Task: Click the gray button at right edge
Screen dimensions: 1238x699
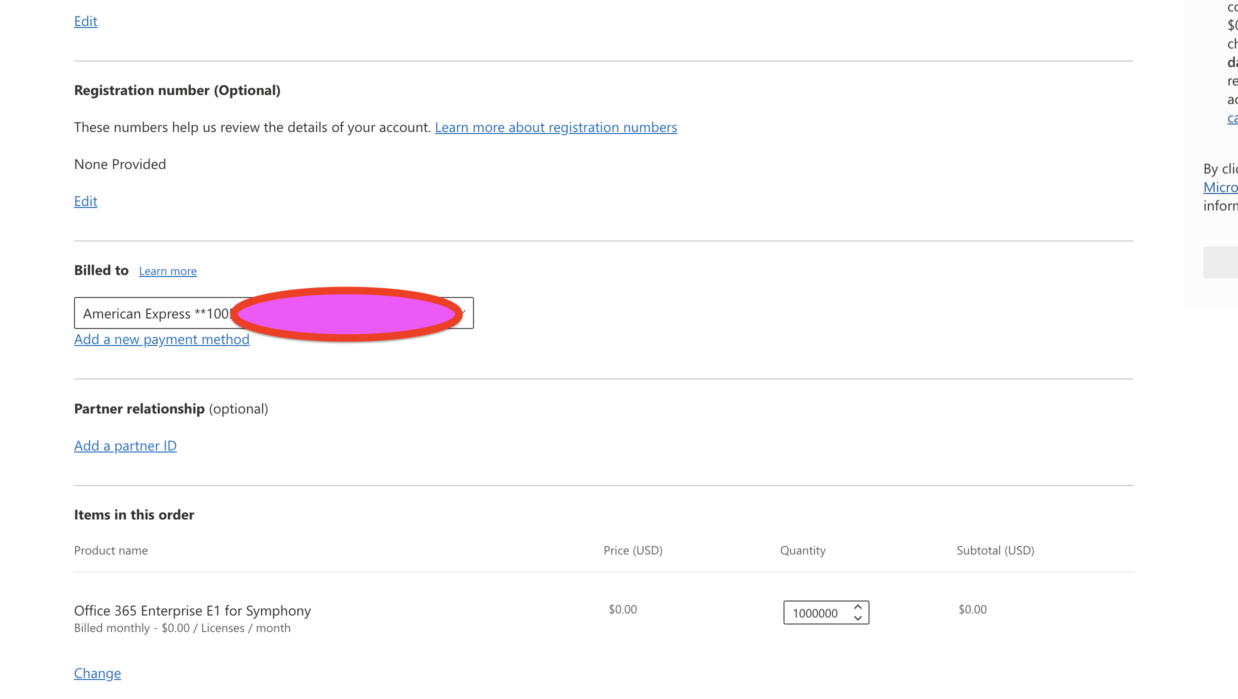Action: point(1220,262)
